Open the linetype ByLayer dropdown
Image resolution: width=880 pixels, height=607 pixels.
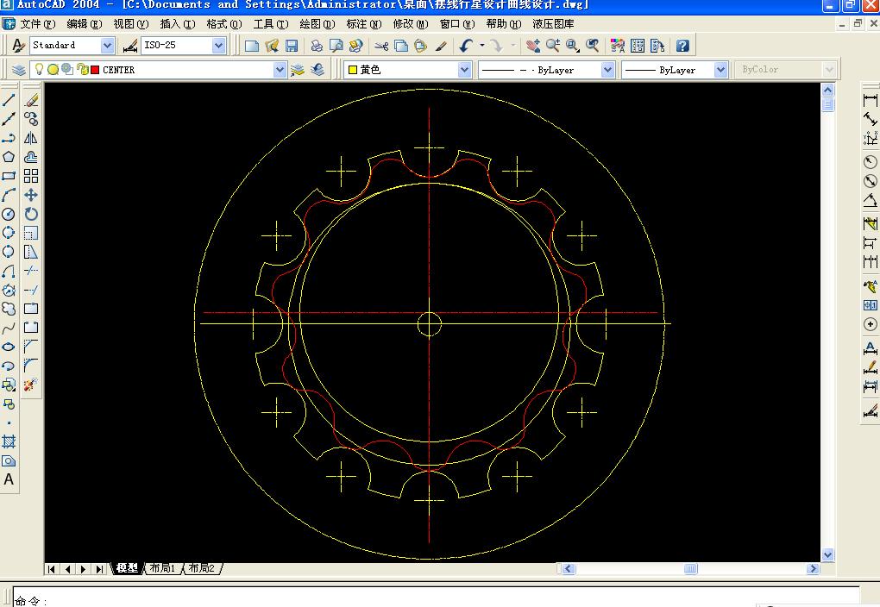[x=607, y=70]
